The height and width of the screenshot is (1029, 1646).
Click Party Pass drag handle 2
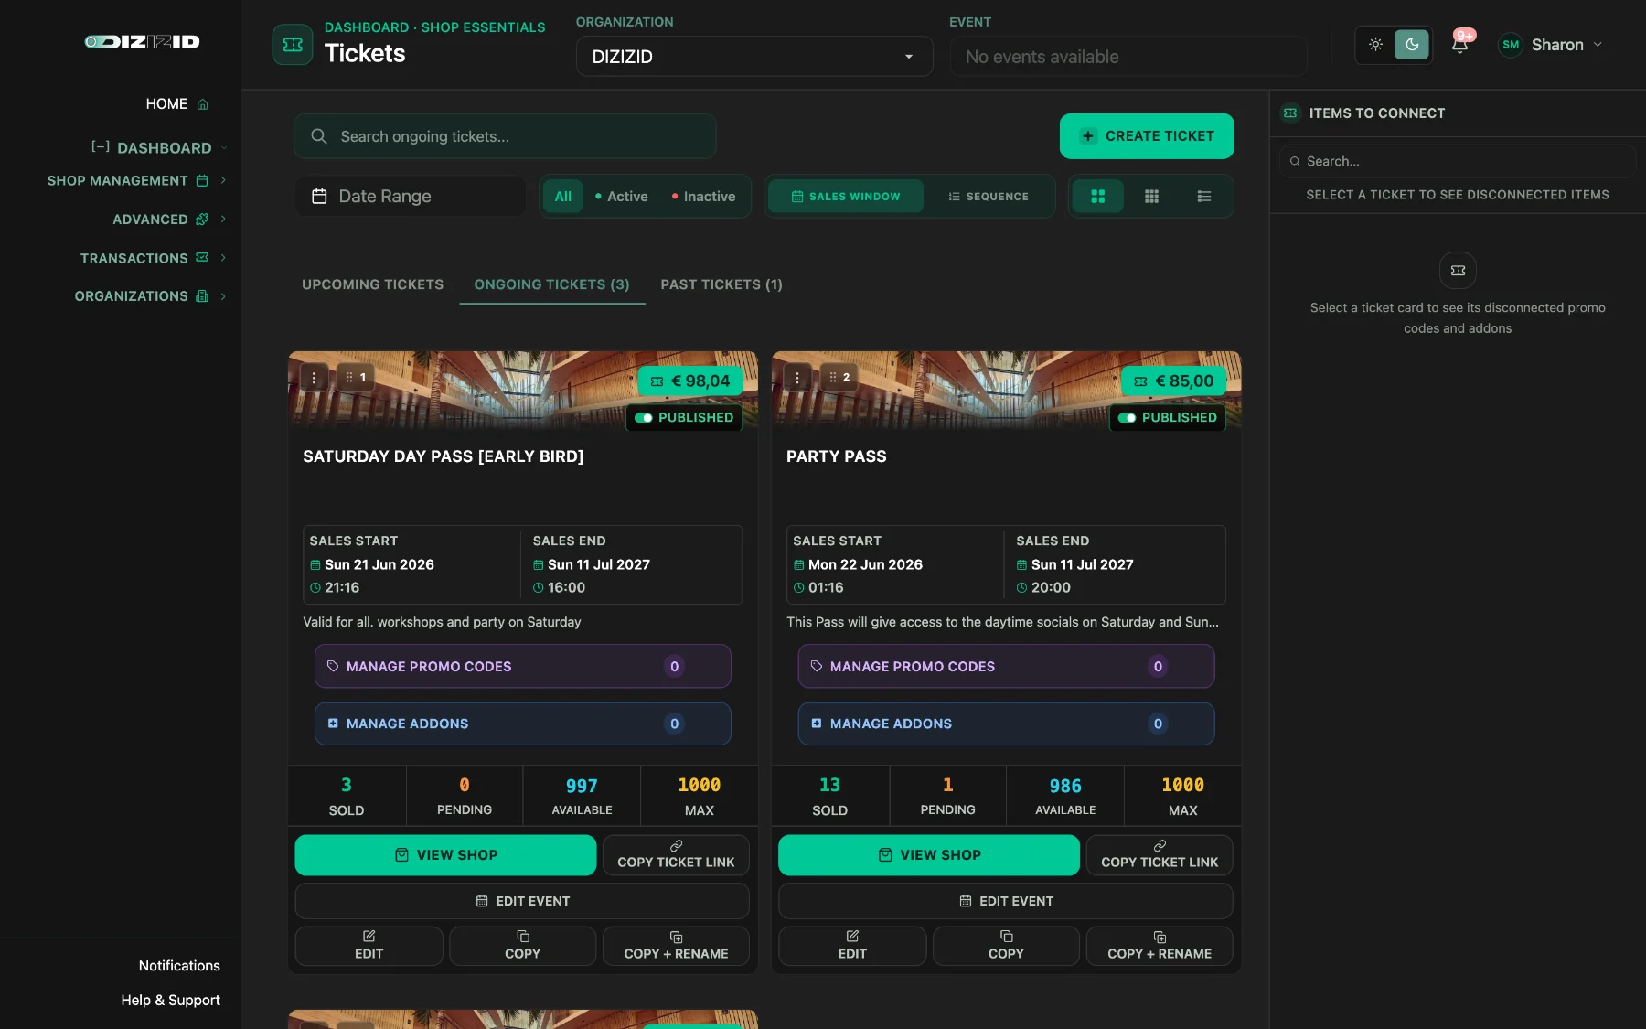pyautogui.click(x=839, y=377)
